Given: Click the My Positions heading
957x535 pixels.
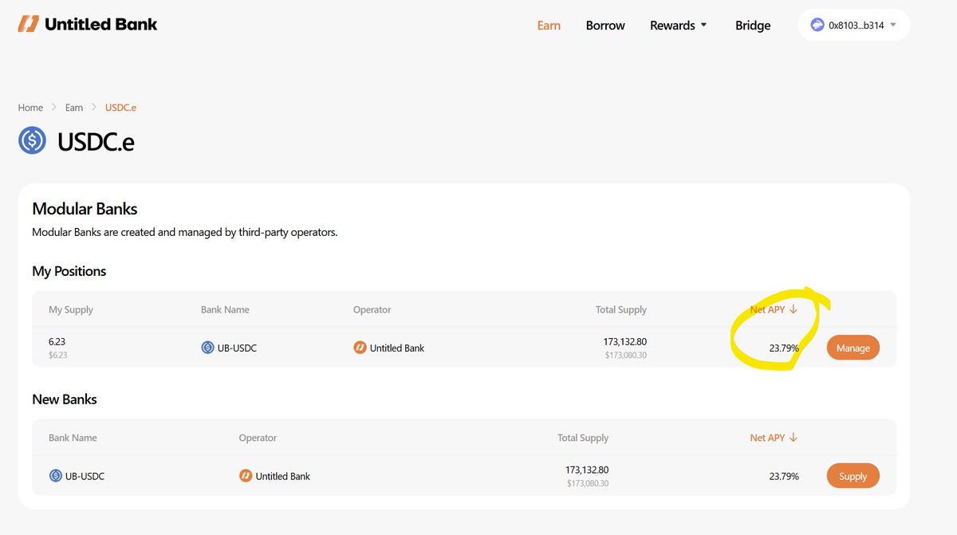Looking at the screenshot, I should tap(69, 271).
